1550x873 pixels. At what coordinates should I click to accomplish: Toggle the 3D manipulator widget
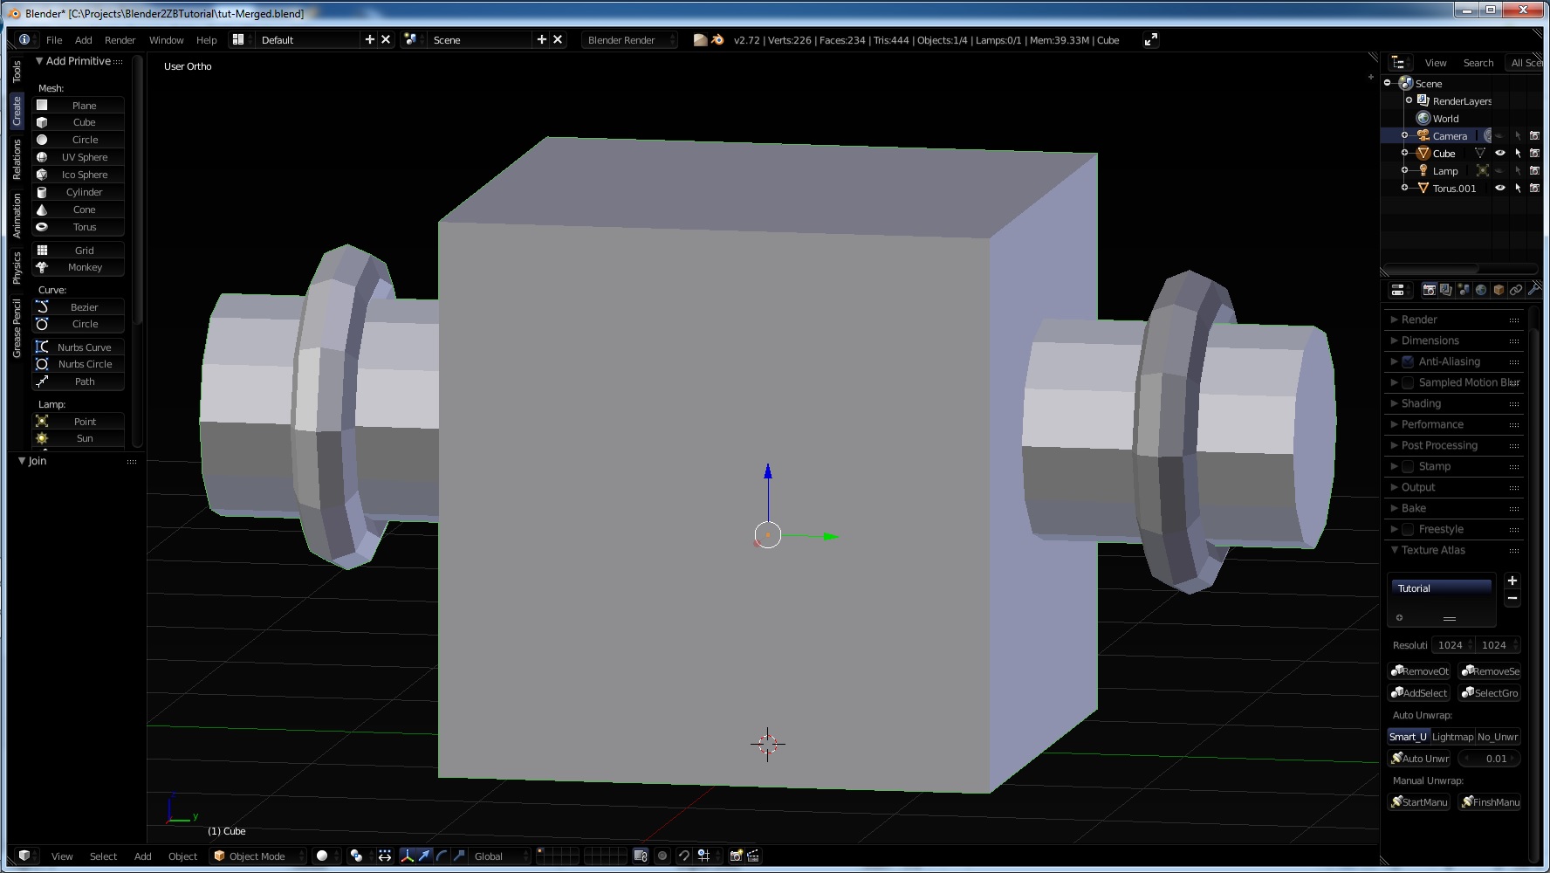[x=407, y=856]
